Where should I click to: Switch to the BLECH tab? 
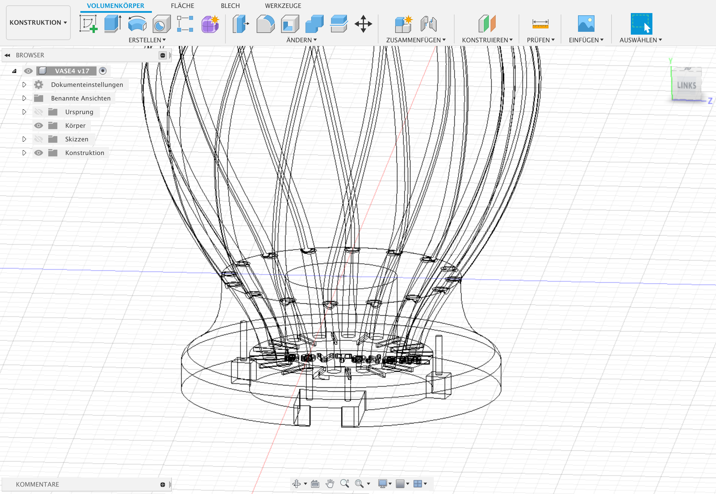point(230,6)
